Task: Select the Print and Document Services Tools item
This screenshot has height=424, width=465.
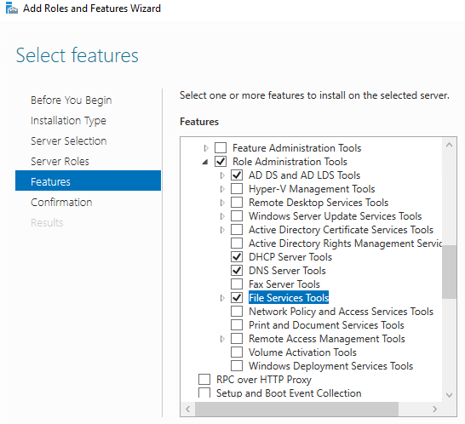Action: pos(326,325)
